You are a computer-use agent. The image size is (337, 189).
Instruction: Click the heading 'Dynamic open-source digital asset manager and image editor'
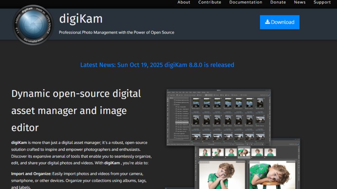pos(76,111)
